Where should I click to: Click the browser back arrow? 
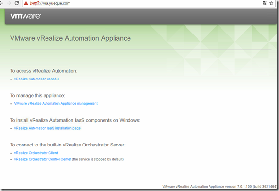(x=1, y=3)
